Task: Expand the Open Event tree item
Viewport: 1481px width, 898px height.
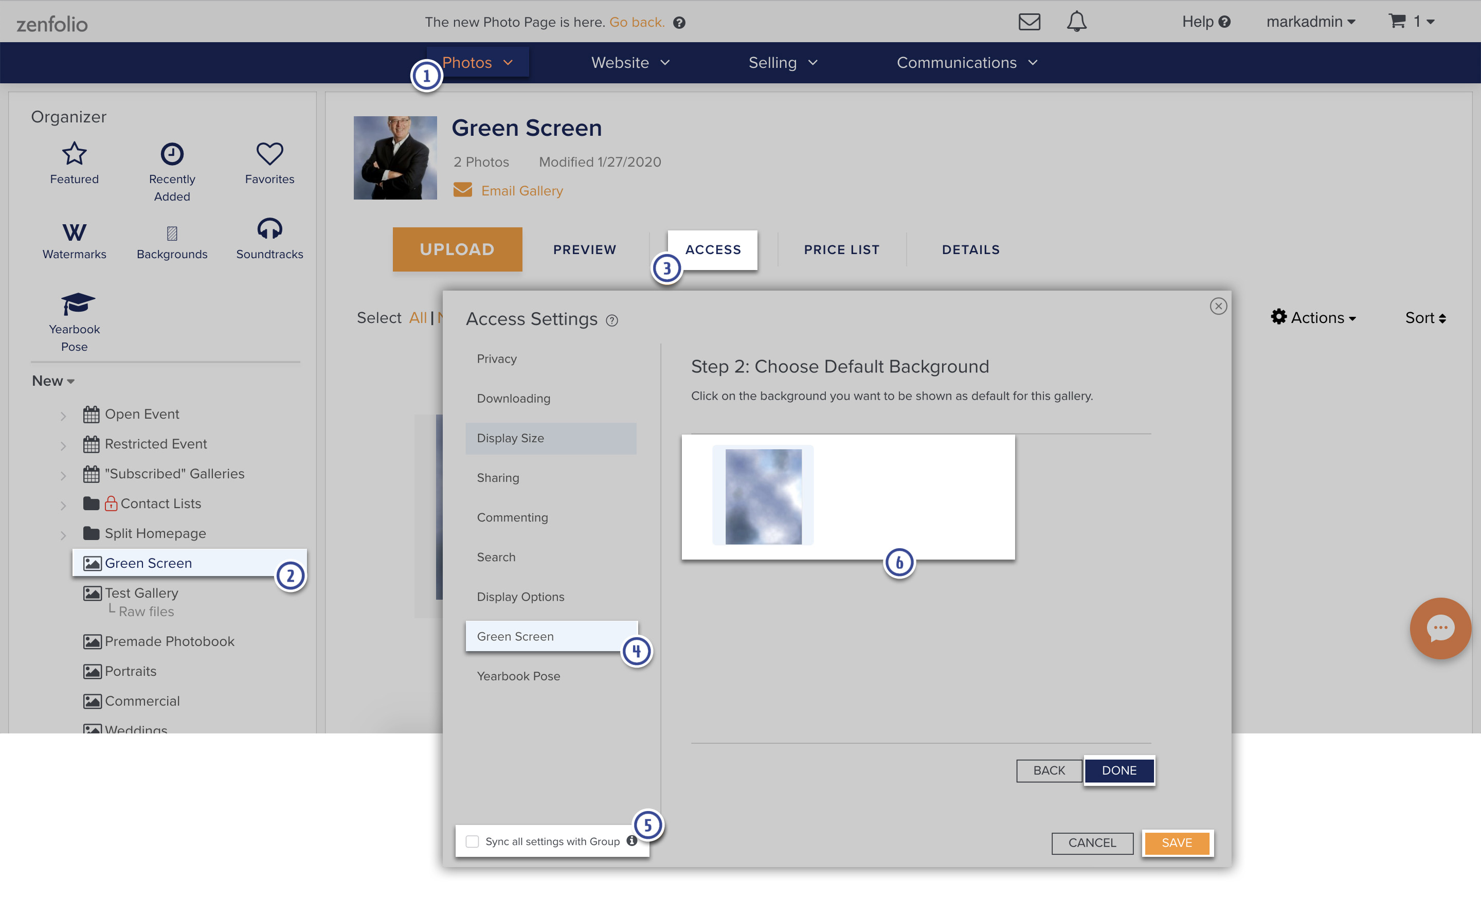Action: point(63,416)
